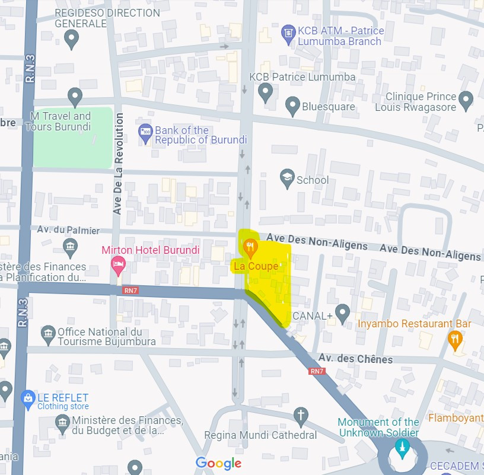
Task: Select the RN7 road shield near Mirton Hotel
Action: coord(130,291)
